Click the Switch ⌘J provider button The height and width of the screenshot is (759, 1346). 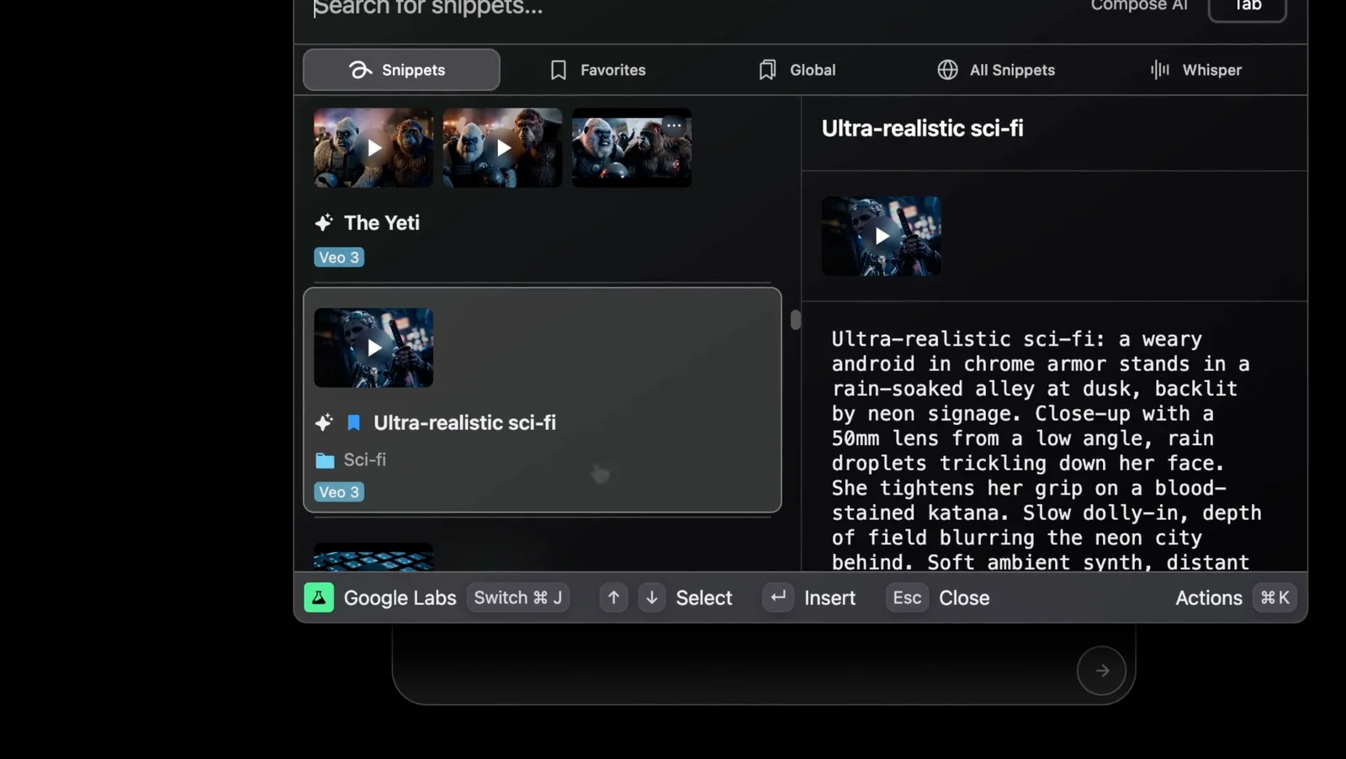click(x=517, y=597)
